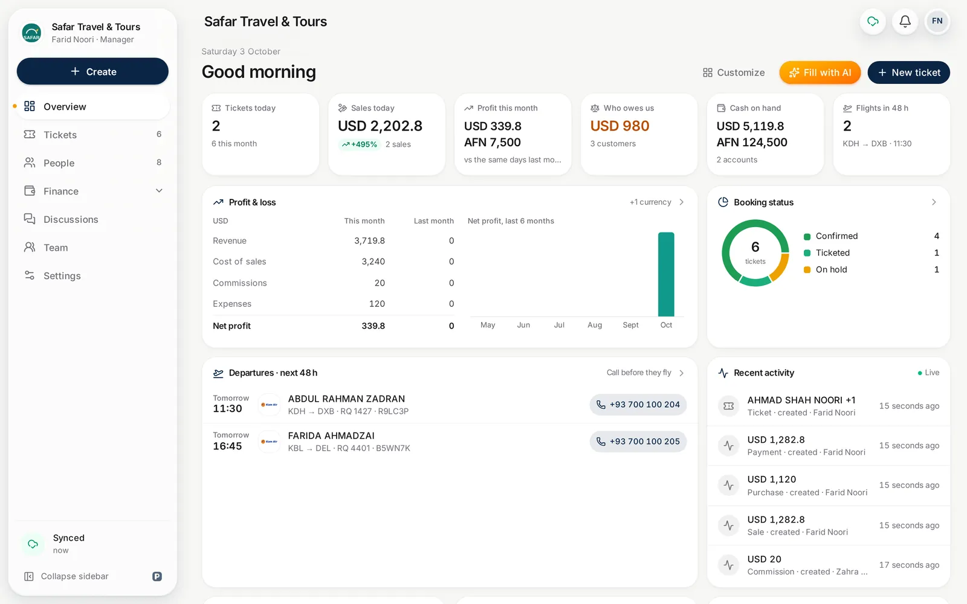The height and width of the screenshot is (604, 967).
Task: Open FN user avatar menu
Action: click(x=937, y=22)
